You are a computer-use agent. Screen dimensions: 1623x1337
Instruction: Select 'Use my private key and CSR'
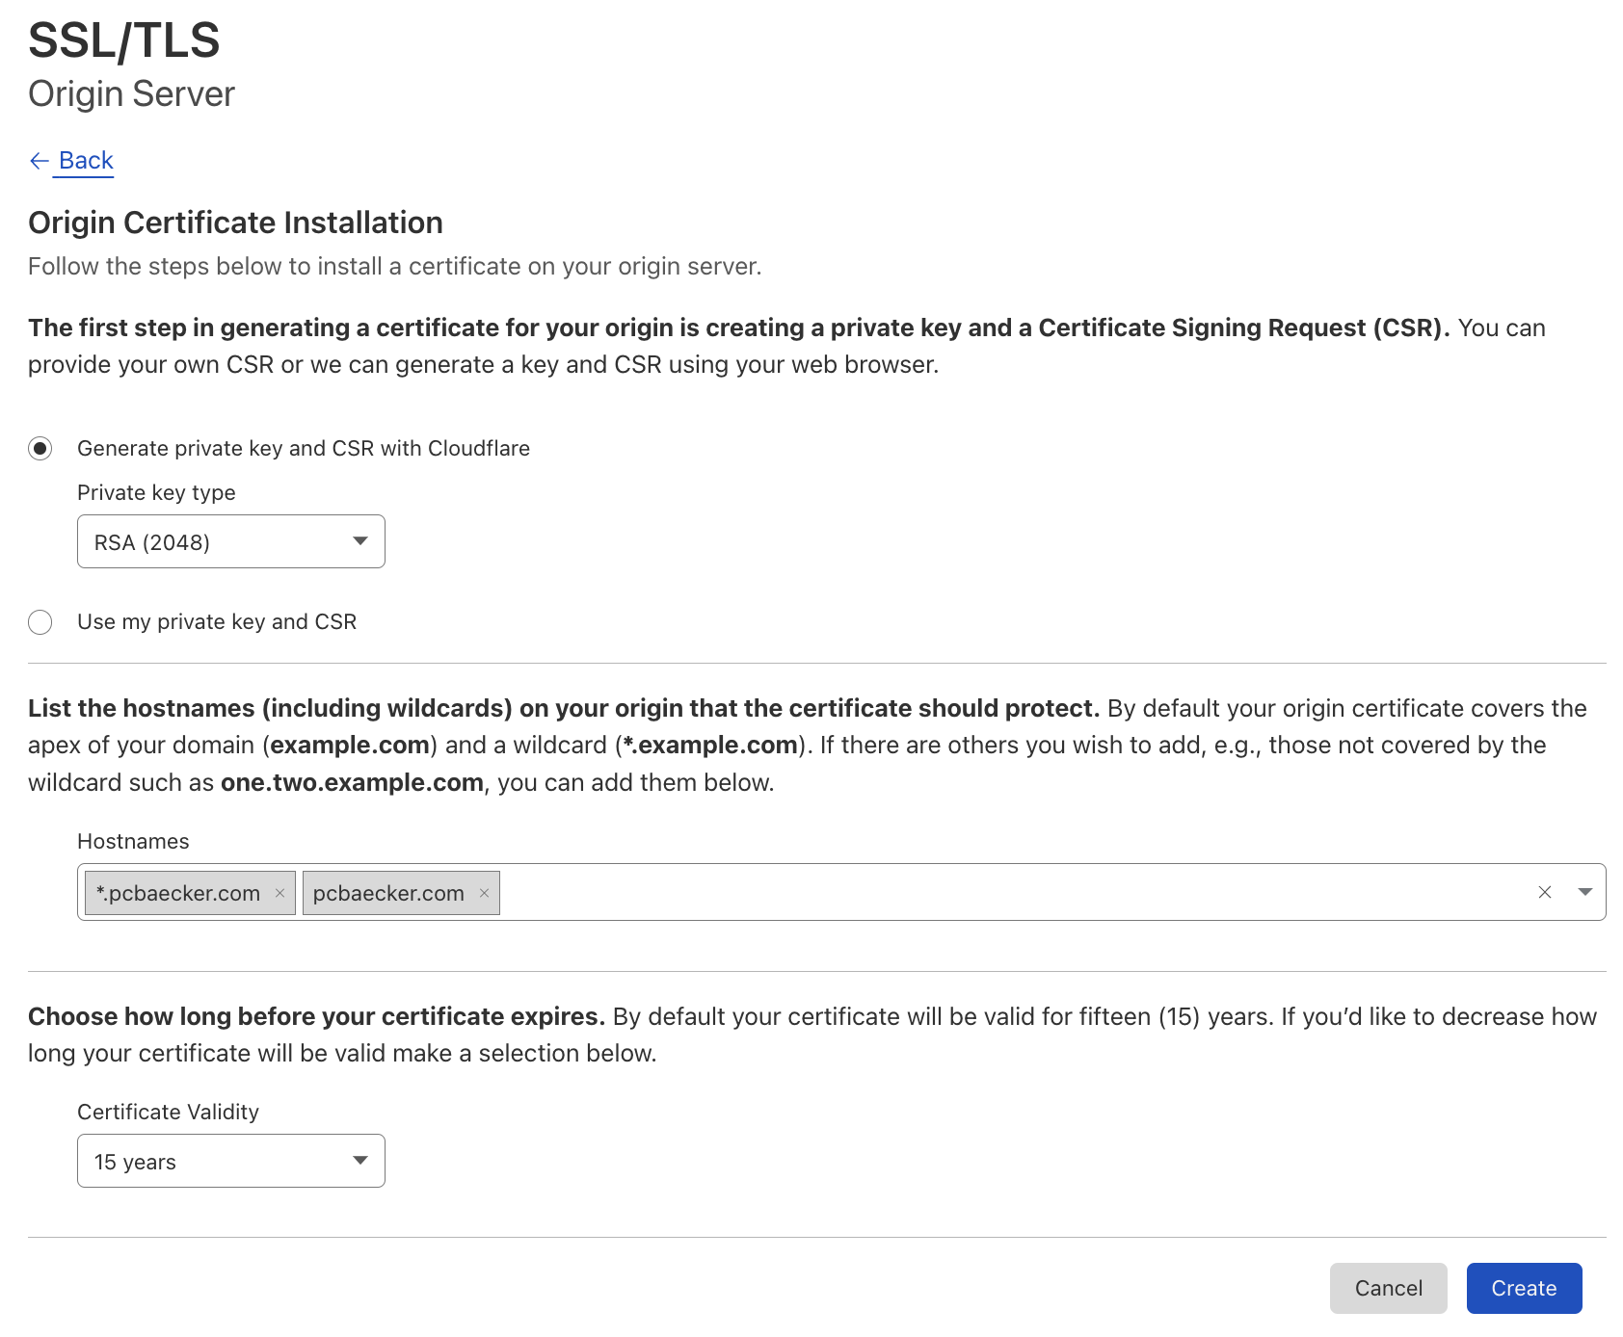[40, 621]
